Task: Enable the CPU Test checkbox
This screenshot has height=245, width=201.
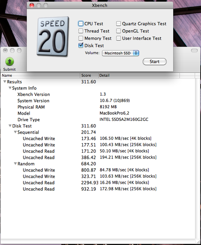Action: tap(81, 24)
